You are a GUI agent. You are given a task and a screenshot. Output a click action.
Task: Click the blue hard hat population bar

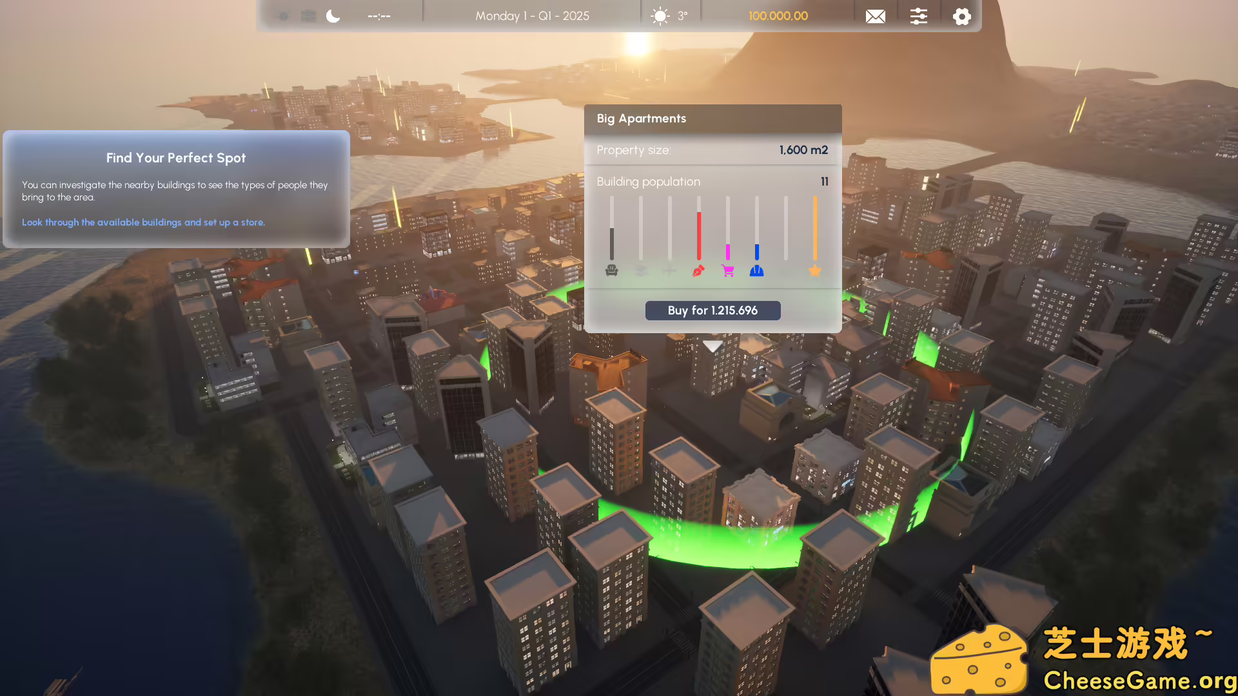pyautogui.click(x=757, y=228)
